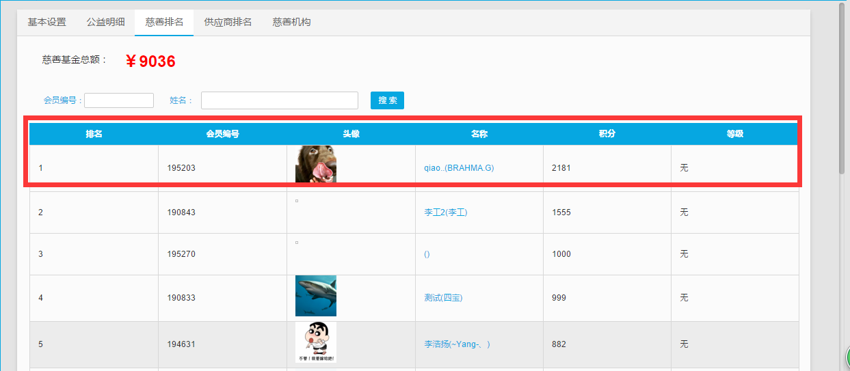Click broken avatar icon for member 195270
This screenshot has height=371, width=850.
pos(297,243)
